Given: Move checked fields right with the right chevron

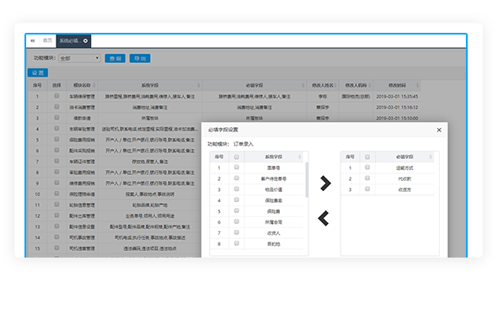Looking at the screenshot, I should click(325, 183).
